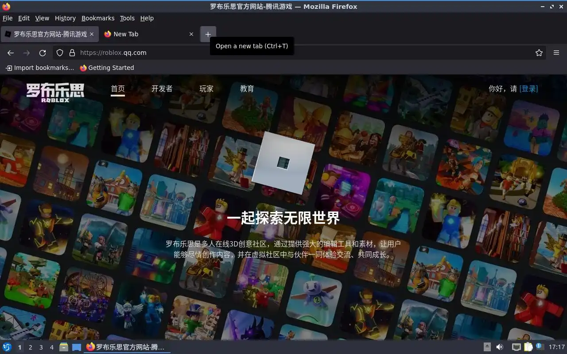Open the Getting Started bookmark
Viewport: 567px width, 354px height.
tap(107, 68)
